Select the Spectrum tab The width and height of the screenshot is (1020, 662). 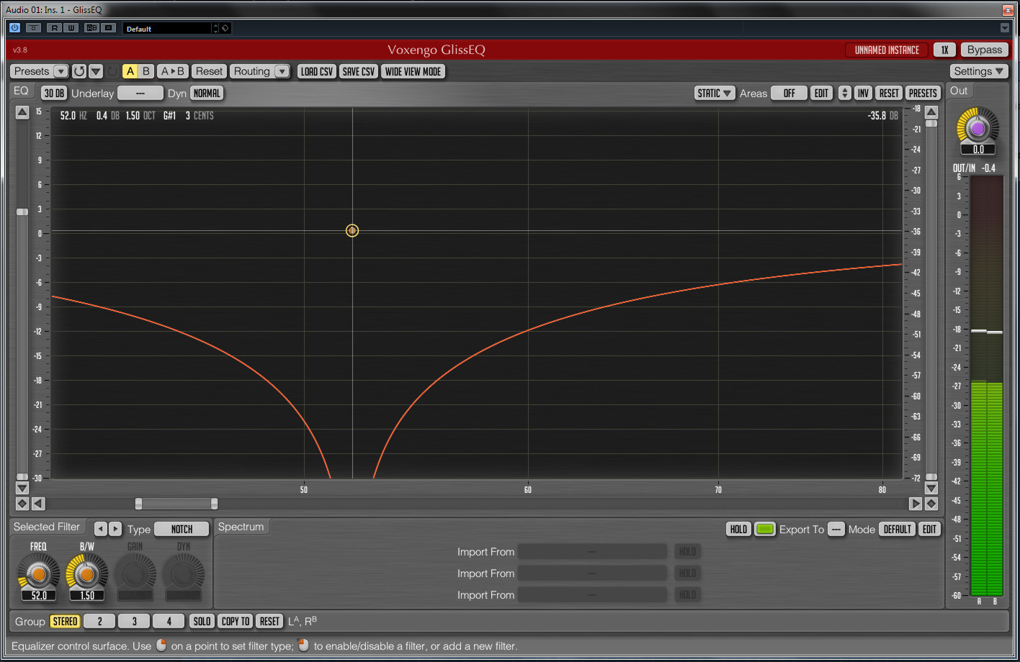click(241, 527)
